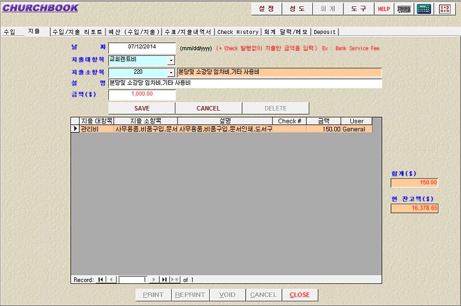Click the 지출 소항목 column header
Viewport: 461px width, 306px height.
146,121
